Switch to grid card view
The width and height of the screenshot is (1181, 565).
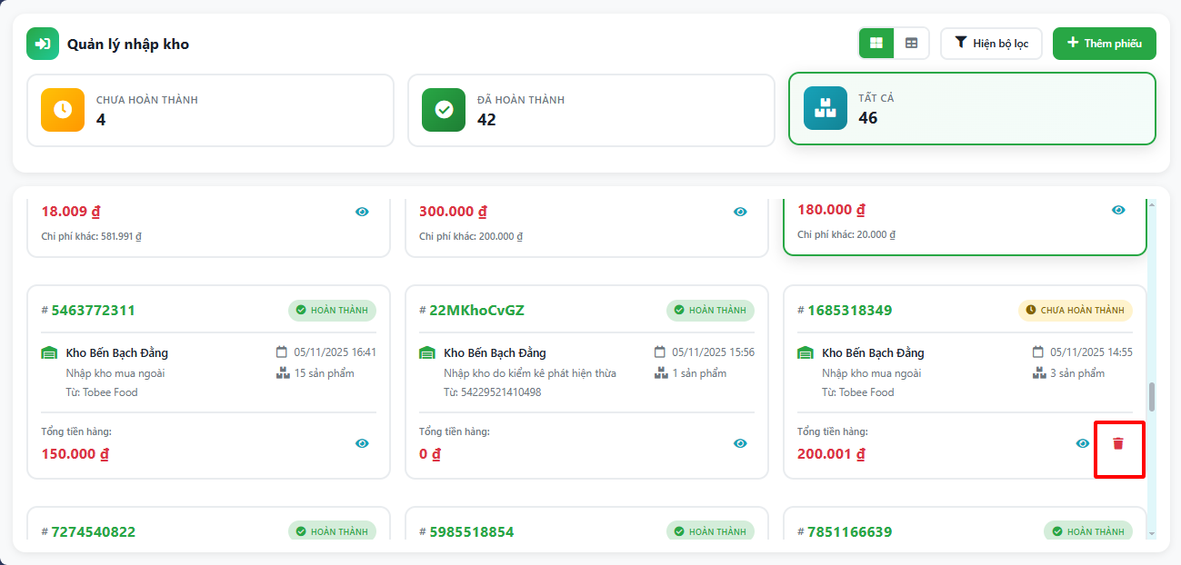coord(876,43)
